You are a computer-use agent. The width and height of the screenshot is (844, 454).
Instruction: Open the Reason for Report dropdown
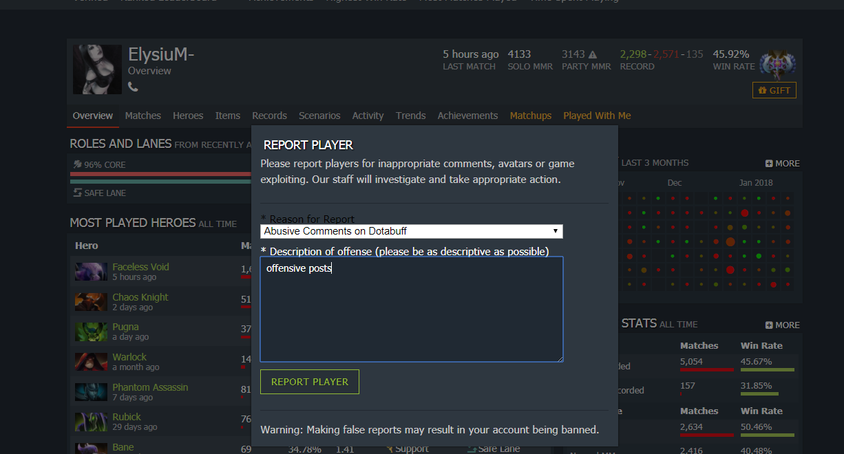pyautogui.click(x=412, y=231)
